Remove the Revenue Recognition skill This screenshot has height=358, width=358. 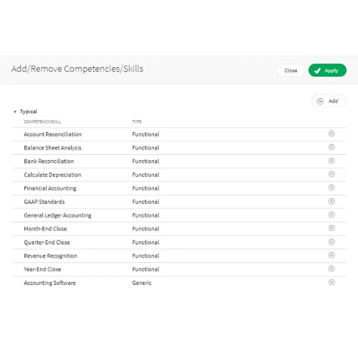(x=331, y=255)
